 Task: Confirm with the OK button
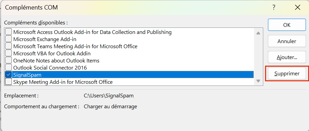(287, 25)
